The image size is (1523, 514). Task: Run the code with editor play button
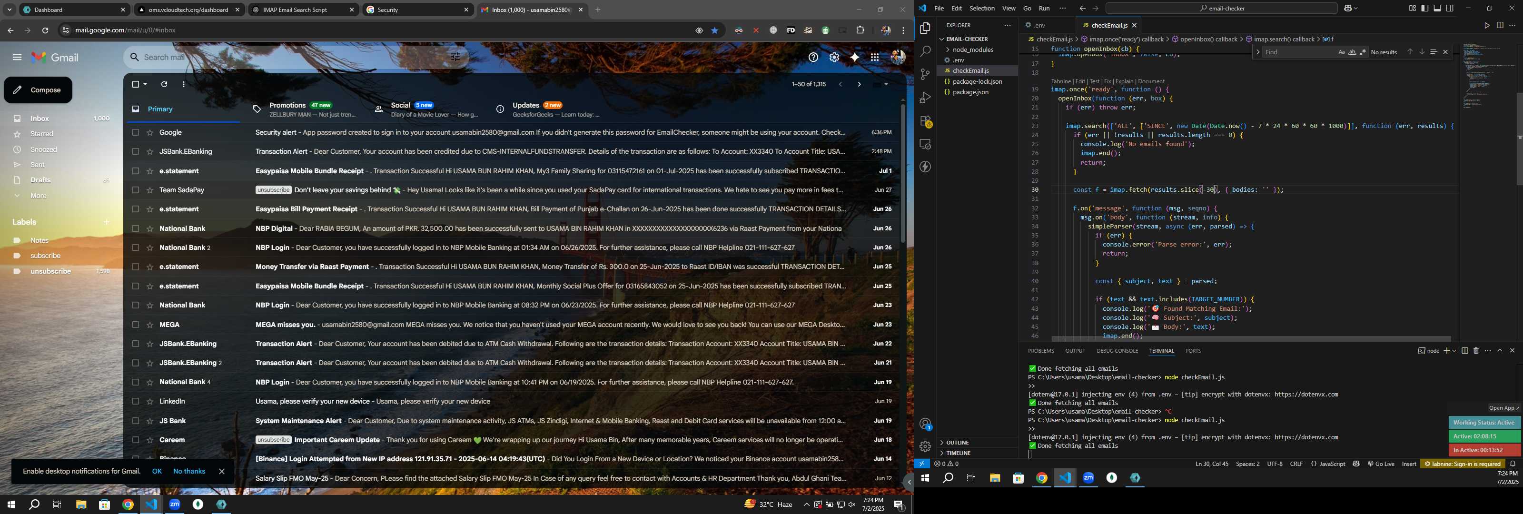point(1486,25)
